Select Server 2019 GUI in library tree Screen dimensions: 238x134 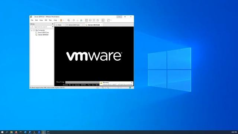43,35
